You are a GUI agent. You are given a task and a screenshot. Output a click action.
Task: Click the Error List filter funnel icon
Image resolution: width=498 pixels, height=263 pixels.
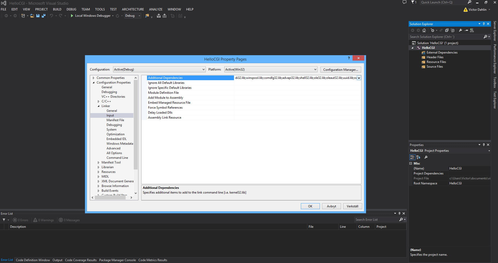point(4,220)
